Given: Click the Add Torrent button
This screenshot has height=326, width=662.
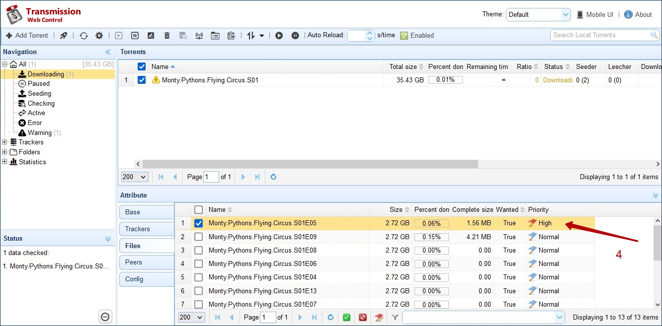Looking at the screenshot, I should [27, 35].
